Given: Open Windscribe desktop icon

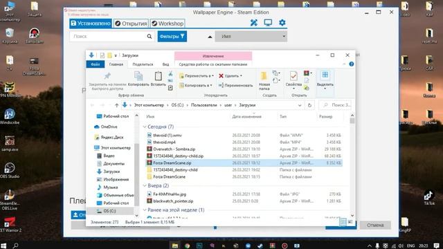Looking at the screenshot, I should click(10, 117).
